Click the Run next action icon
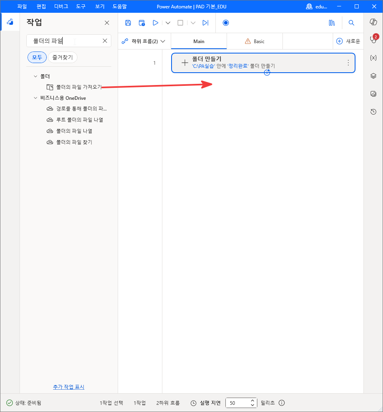The height and width of the screenshot is (412, 383). 205,23
